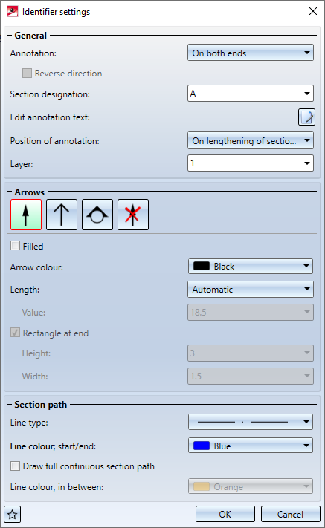Screen dimensions: 325x528
Task: Collapse the Arrows section
Action: 10,192
